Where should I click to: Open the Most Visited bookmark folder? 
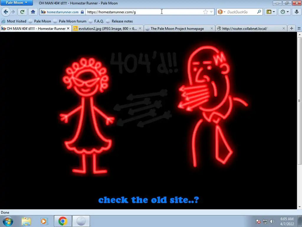tap(14, 21)
